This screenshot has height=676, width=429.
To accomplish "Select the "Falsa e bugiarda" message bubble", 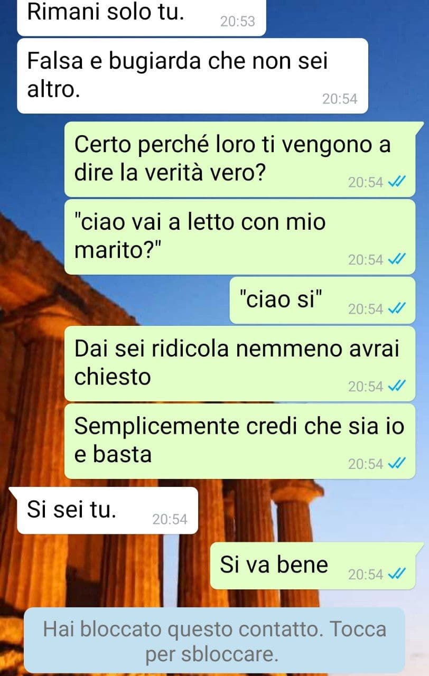I will (192, 76).
